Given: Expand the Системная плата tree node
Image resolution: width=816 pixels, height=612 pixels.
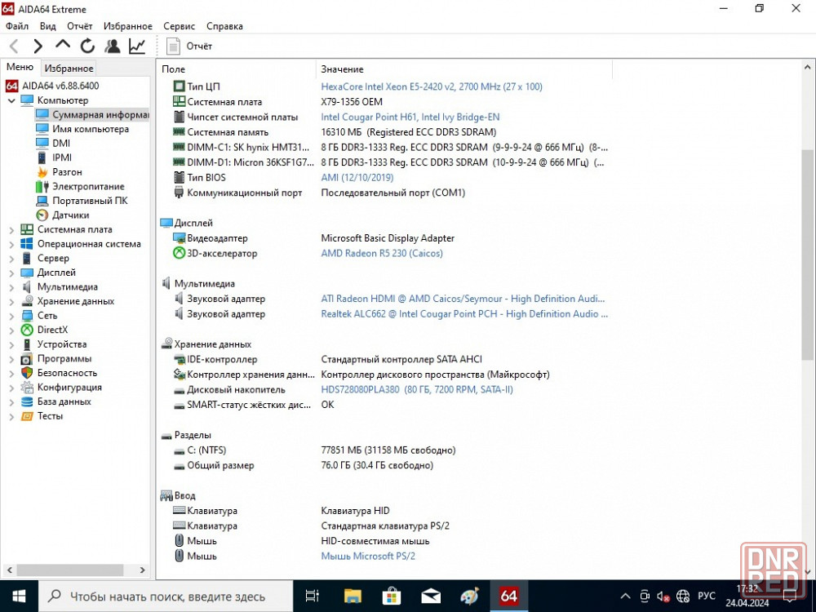Looking at the screenshot, I should coord(11,229).
